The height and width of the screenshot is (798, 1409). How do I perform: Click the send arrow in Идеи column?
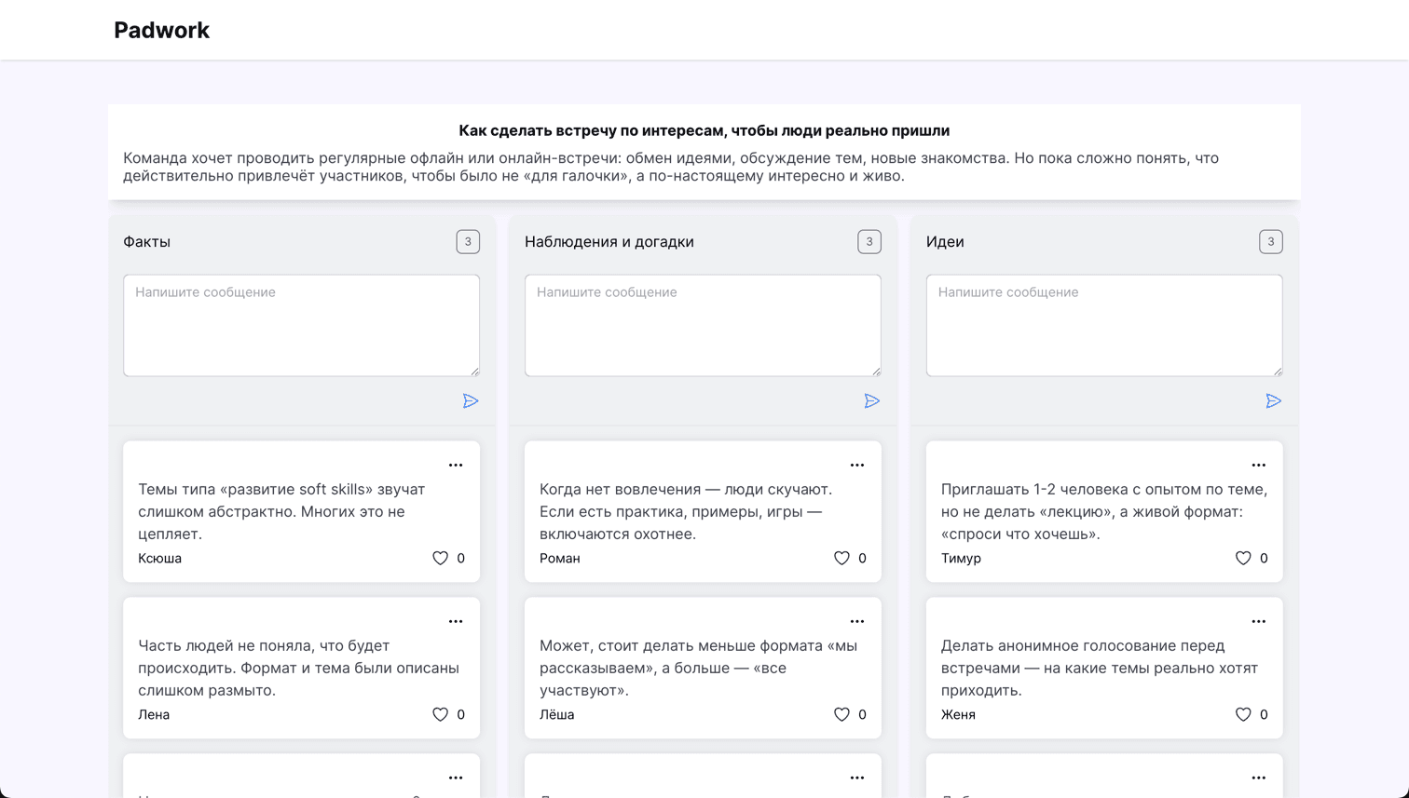point(1273,400)
